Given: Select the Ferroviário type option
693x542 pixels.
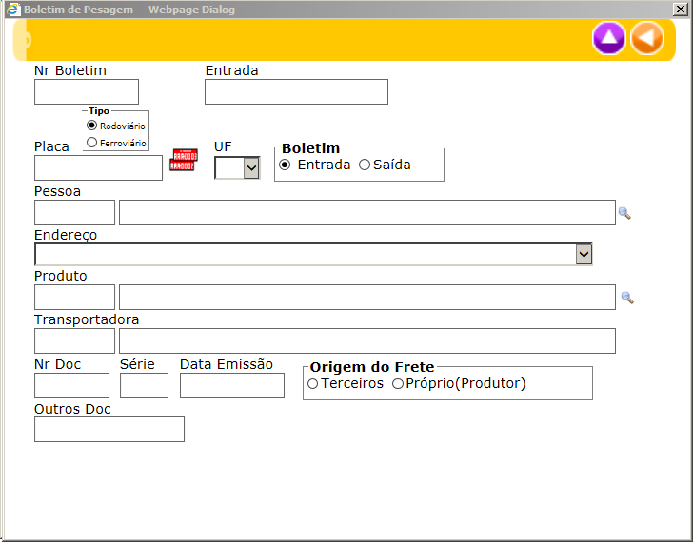Looking at the screenshot, I should coord(92,143).
